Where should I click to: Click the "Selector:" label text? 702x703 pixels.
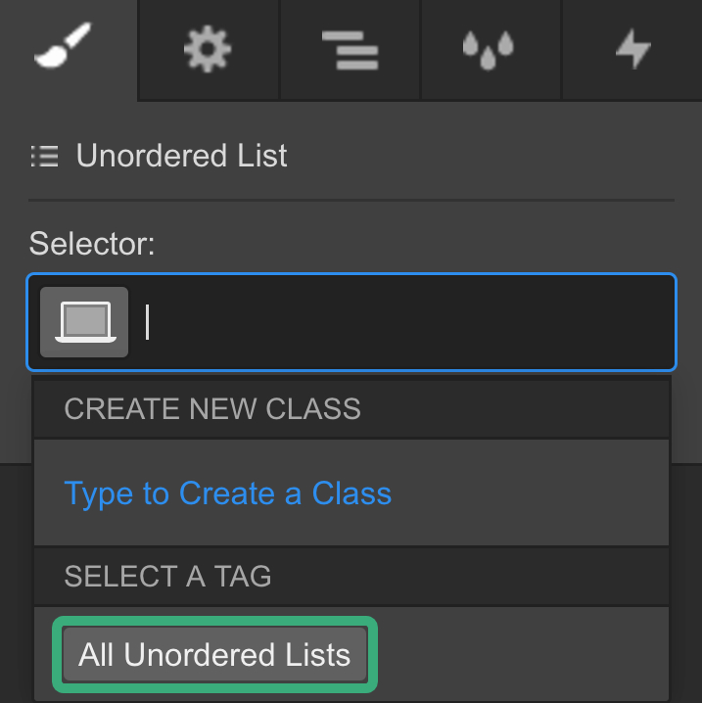(x=92, y=244)
